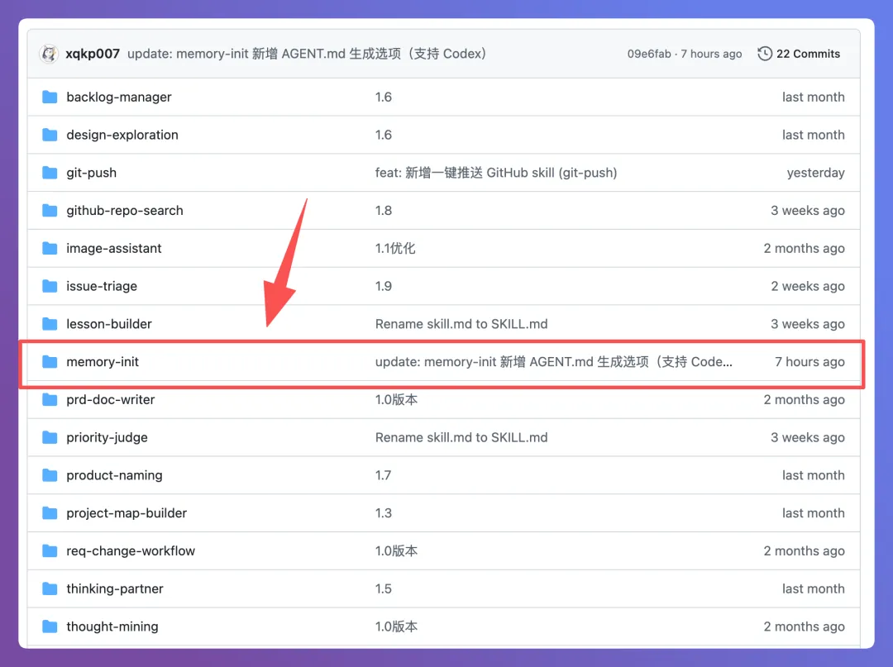This screenshot has width=893, height=667.
Task: Click the clock icon beside 22 Commits
Action: 765,54
